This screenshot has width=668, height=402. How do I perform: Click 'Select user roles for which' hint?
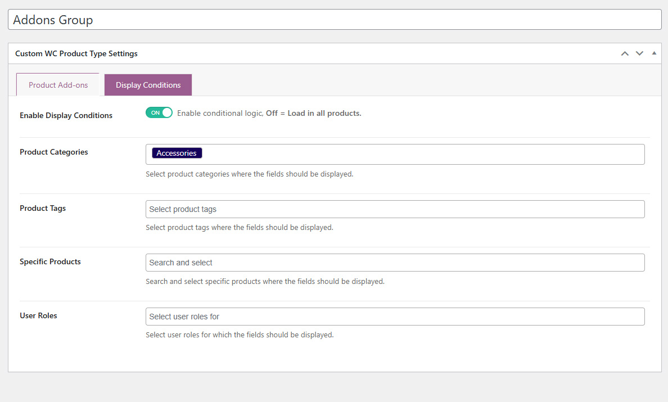(240, 335)
